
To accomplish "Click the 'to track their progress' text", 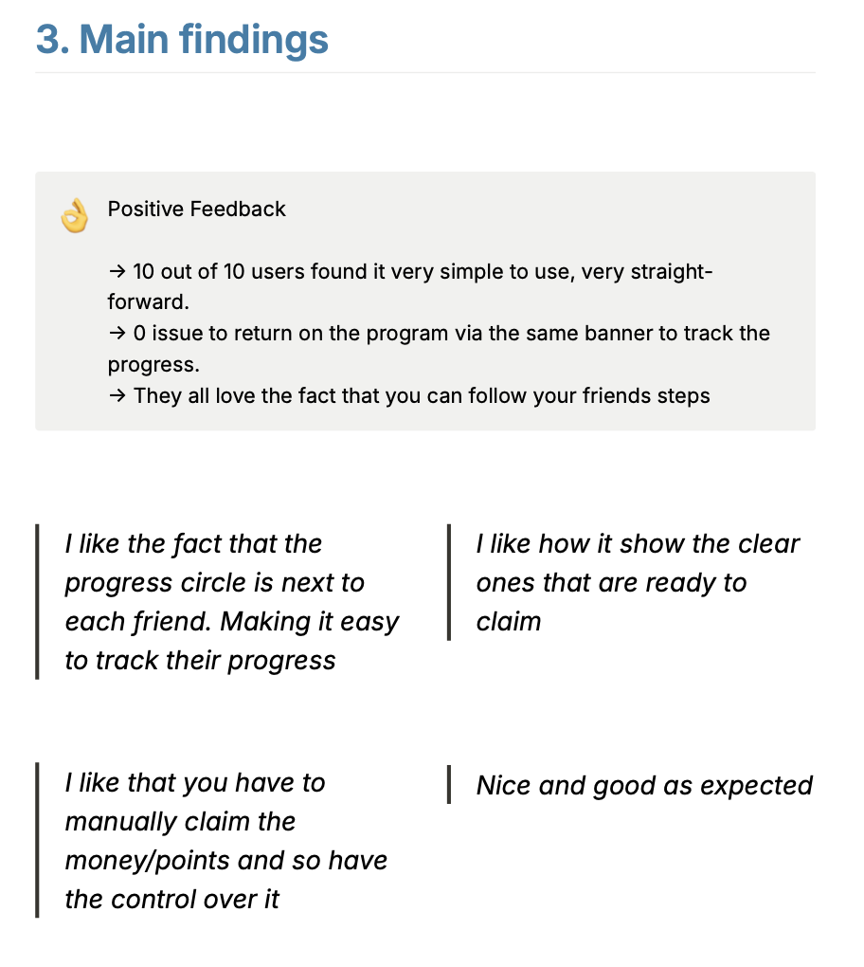I will coord(200,660).
